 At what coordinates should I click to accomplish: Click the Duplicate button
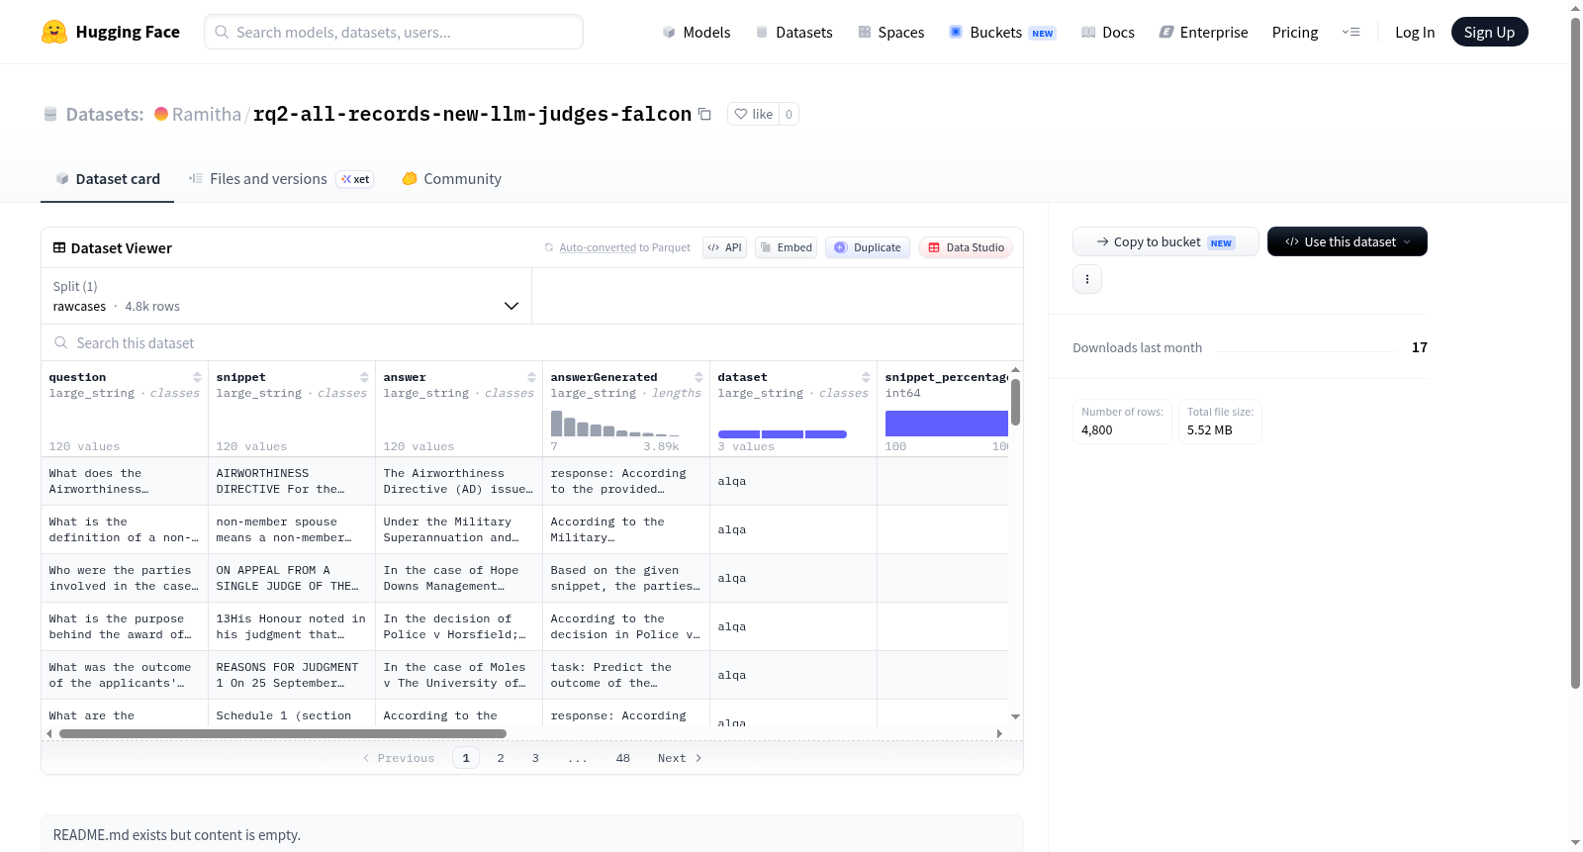[x=868, y=247]
